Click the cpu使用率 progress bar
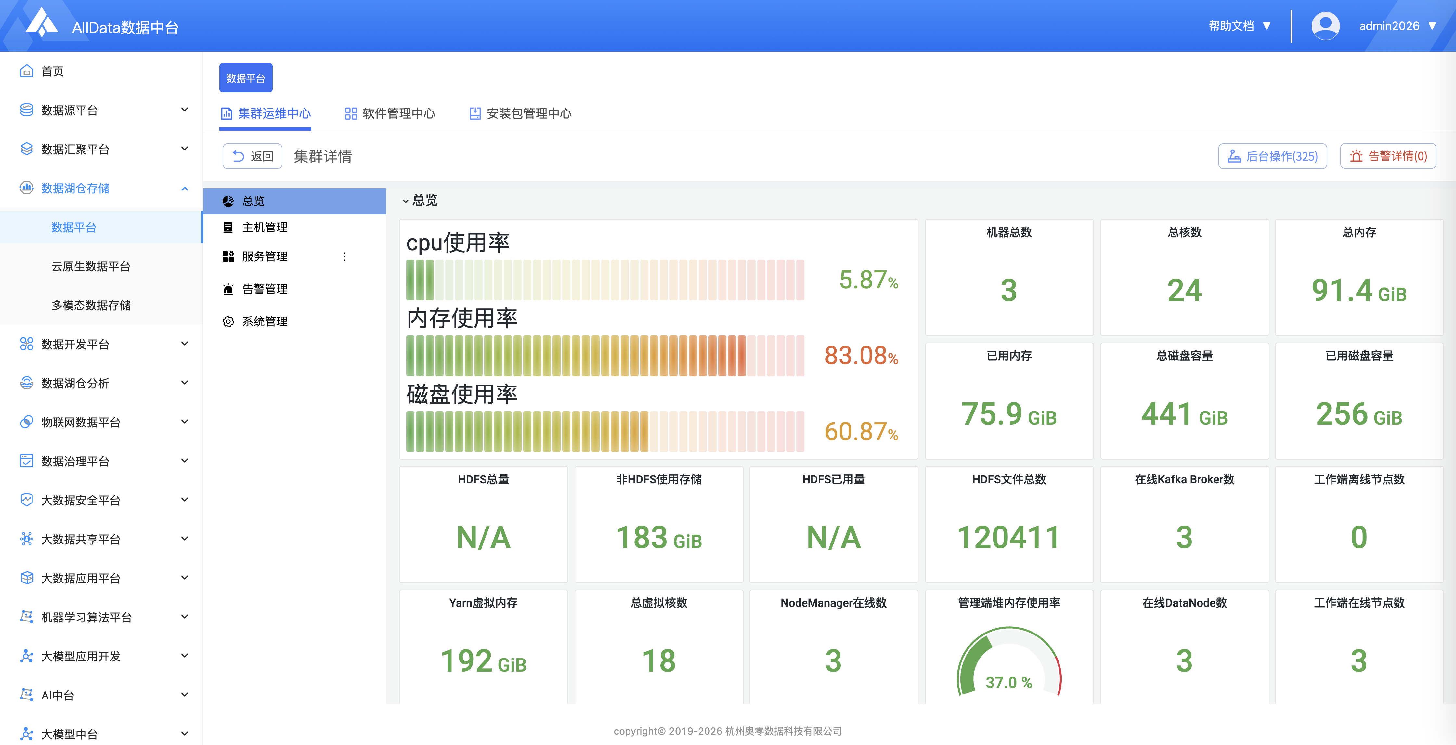The height and width of the screenshot is (745, 1456). 605,281
